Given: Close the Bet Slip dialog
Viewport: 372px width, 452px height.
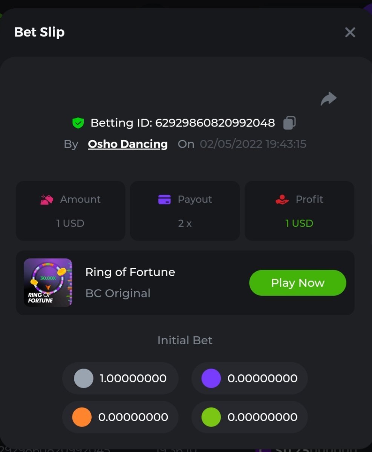Looking at the screenshot, I should coord(350,32).
